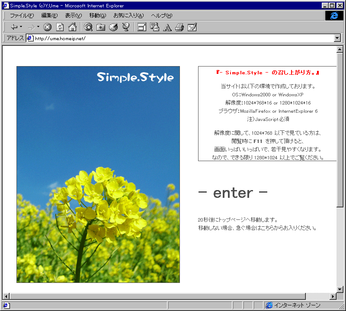Click the vertical scrollbar down arrow
Screen dimensions: 346x311
point(340,289)
